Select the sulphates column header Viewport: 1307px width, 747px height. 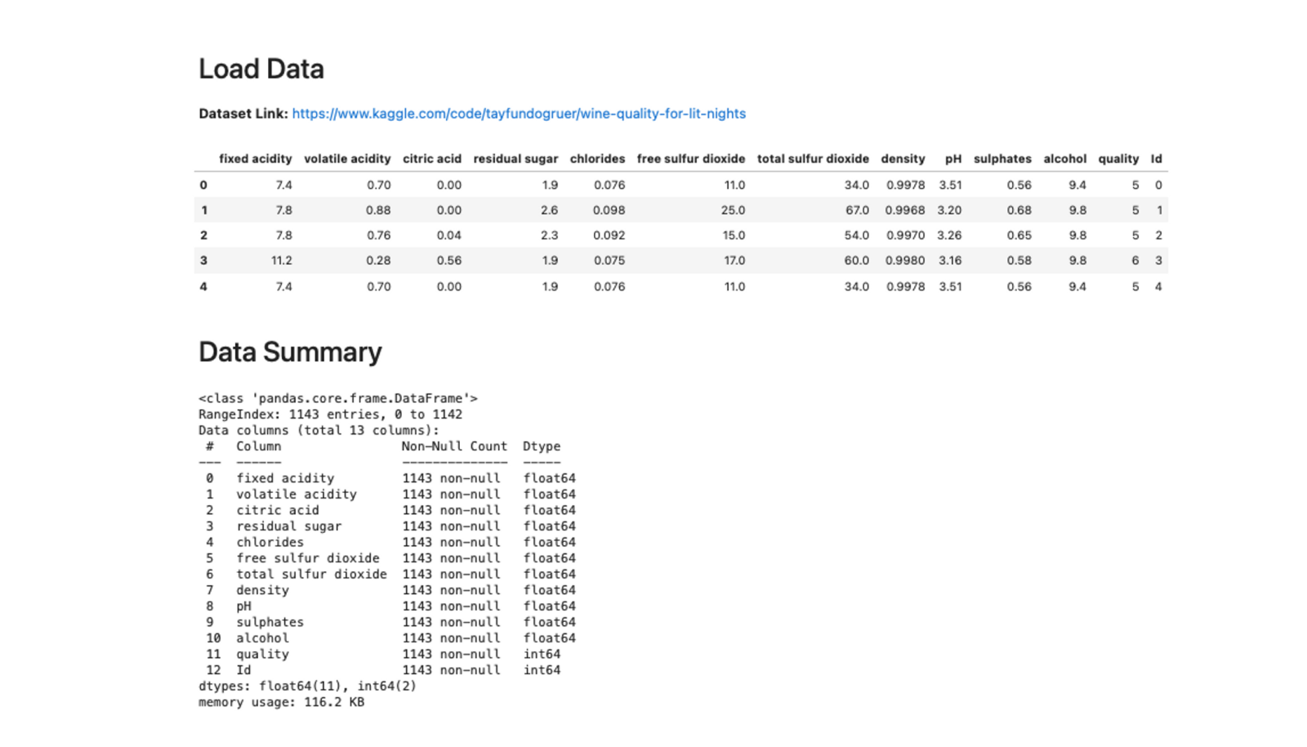[x=1002, y=159]
